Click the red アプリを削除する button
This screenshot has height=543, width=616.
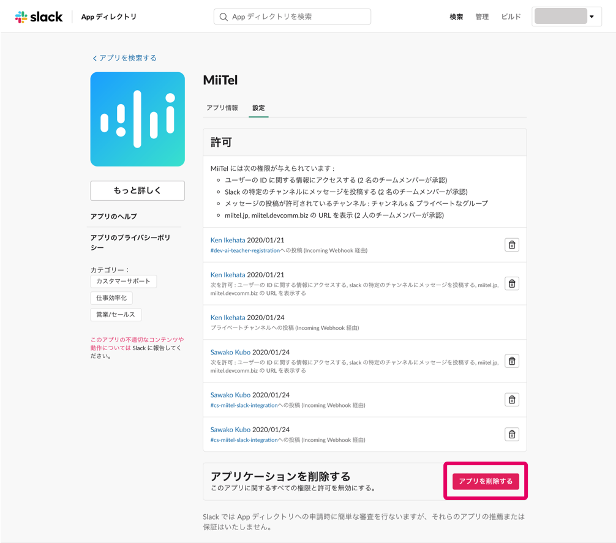click(486, 481)
